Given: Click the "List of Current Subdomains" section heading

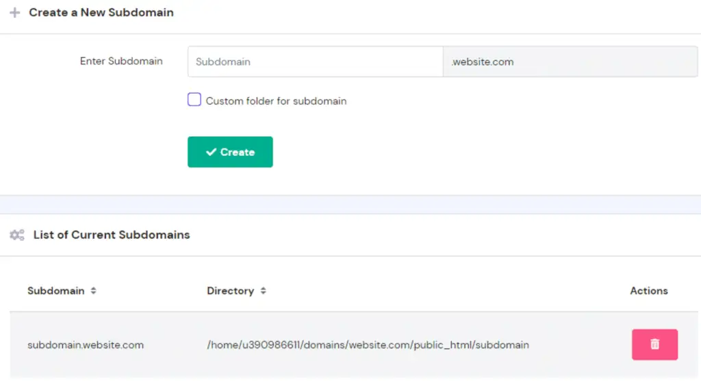Looking at the screenshot, I should coord(112,235).
